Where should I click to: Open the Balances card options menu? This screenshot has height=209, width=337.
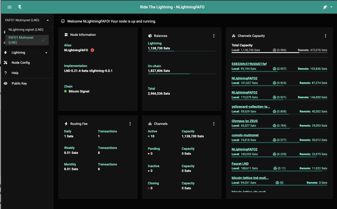click(214, 36)
